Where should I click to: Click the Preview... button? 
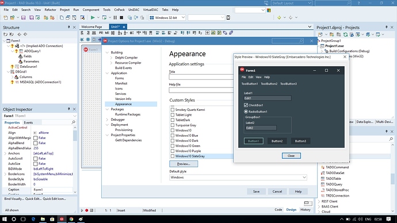[184, 164]
